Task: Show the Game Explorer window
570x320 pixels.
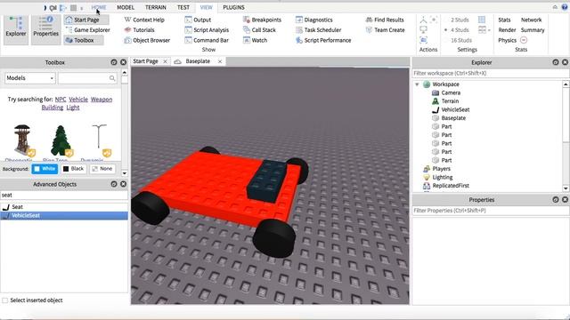Action: (x=87, y=30)
